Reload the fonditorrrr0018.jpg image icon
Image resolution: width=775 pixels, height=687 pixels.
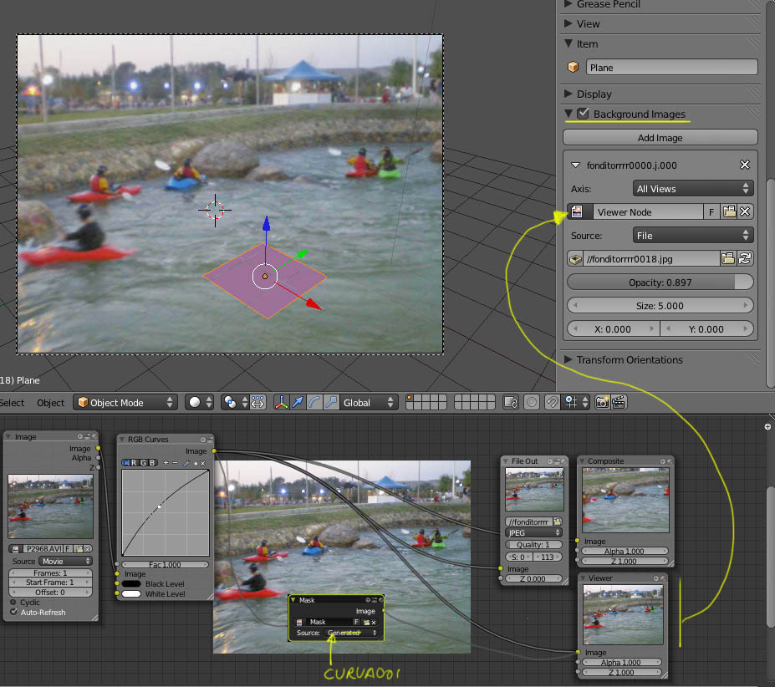(x=745, y=258)
